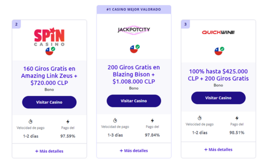Open the 200 Giros Gratis Blazing Bison link
Screen dimensions: 268x161
(134, 74)
